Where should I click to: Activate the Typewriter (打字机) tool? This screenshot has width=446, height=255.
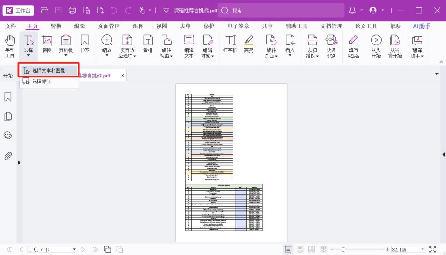tap(230, 47)
